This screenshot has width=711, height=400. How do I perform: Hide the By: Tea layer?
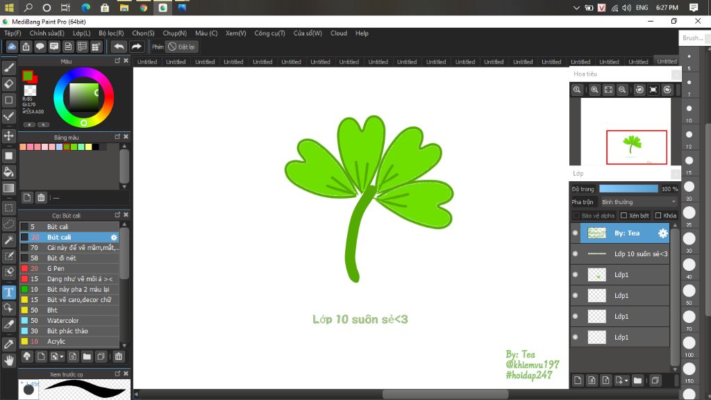click(x=576, y=233)
